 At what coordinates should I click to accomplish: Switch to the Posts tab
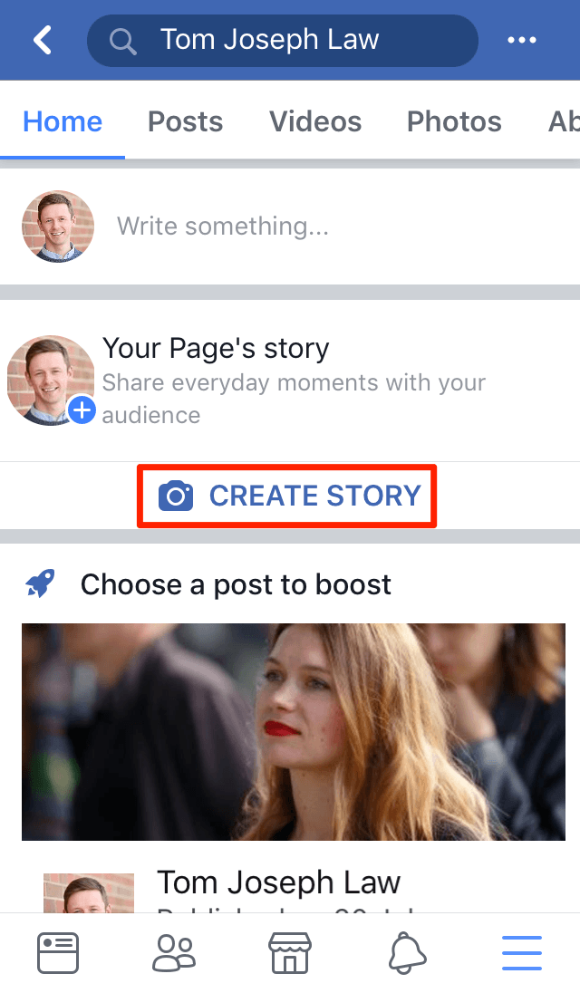[185, 121]
